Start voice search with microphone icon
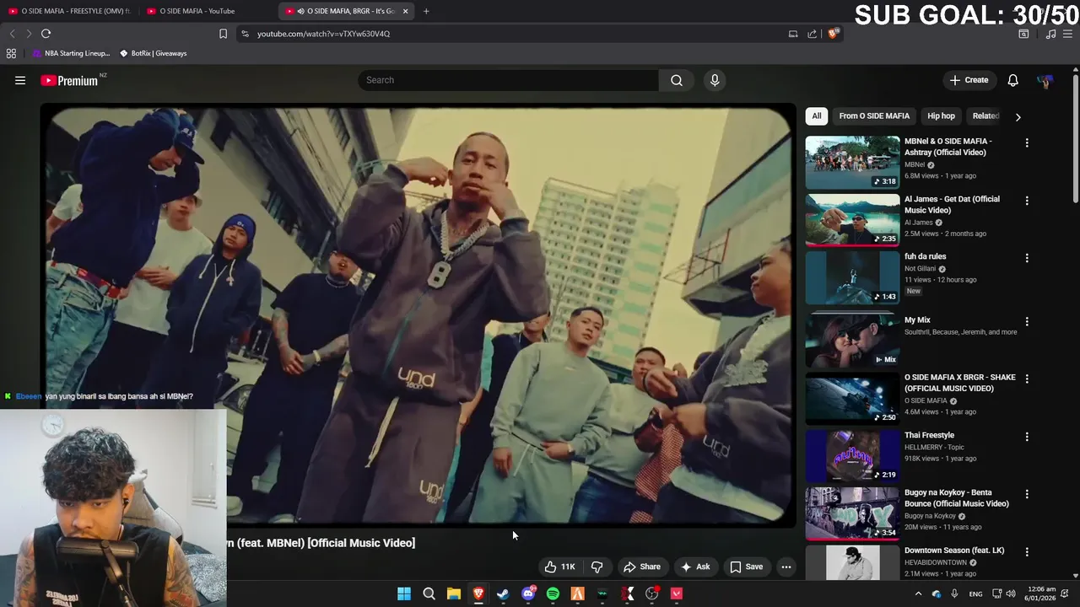Viewport: 1080px width, 607px height. [x=715, y=80]
